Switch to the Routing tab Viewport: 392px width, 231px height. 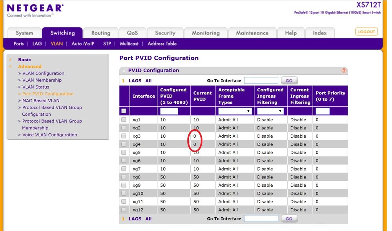100,33
